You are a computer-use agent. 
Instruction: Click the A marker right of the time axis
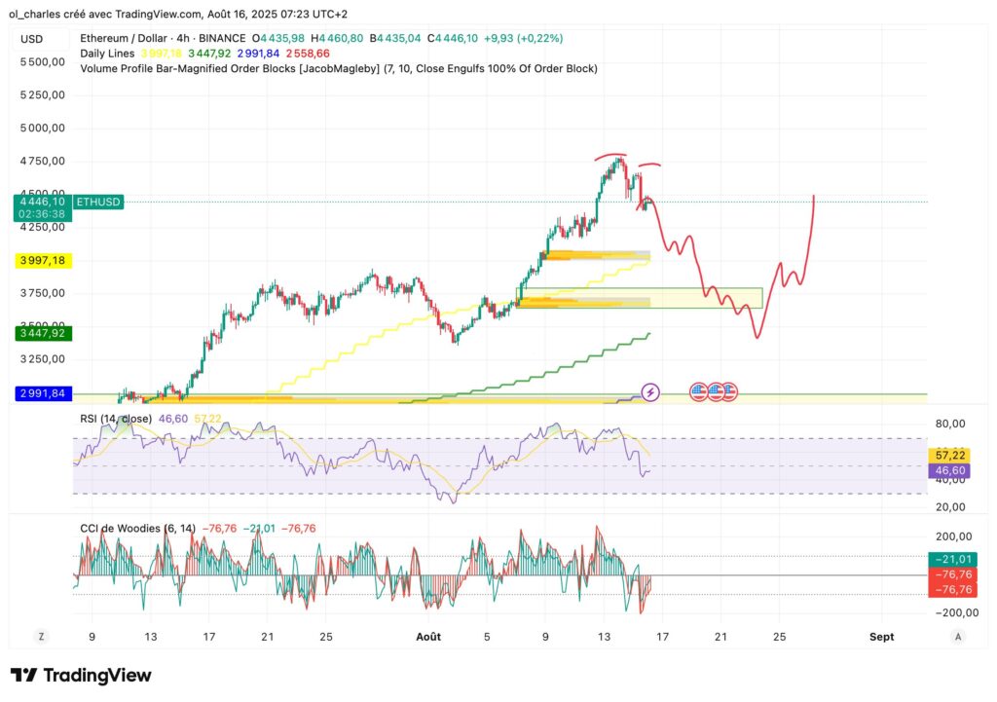point(957,635)
